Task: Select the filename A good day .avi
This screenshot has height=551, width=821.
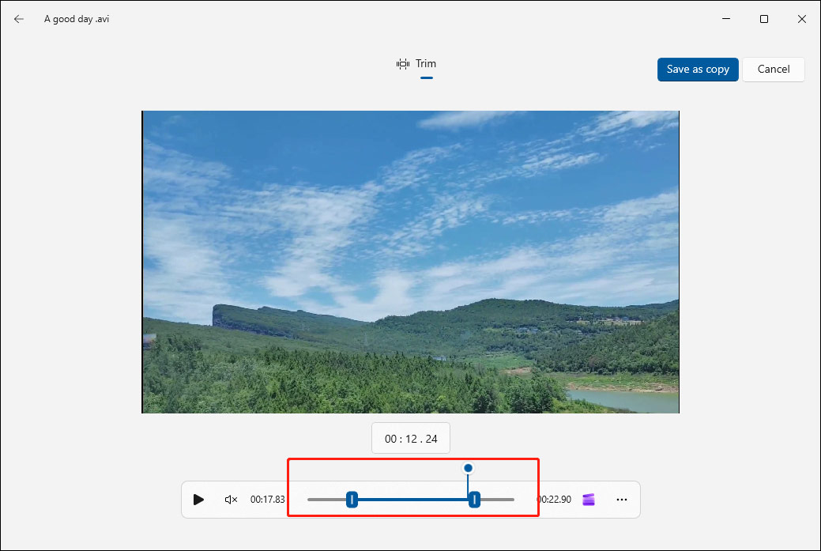Action: [x=76, y=18]
